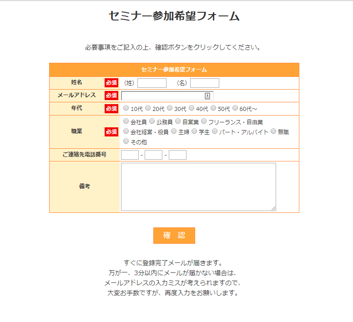Click into the メールアドレス text field
This screenshot has width=353, height=322.
coord(161,96)
